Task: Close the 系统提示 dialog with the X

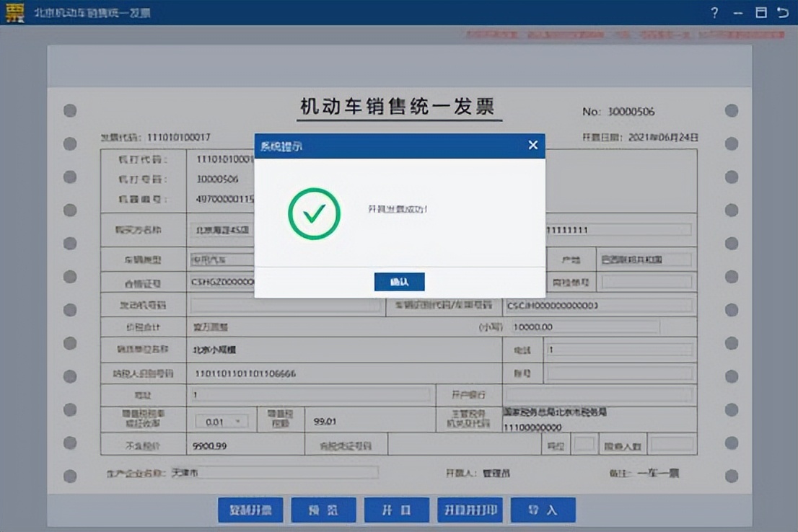Action: [532, 144]
